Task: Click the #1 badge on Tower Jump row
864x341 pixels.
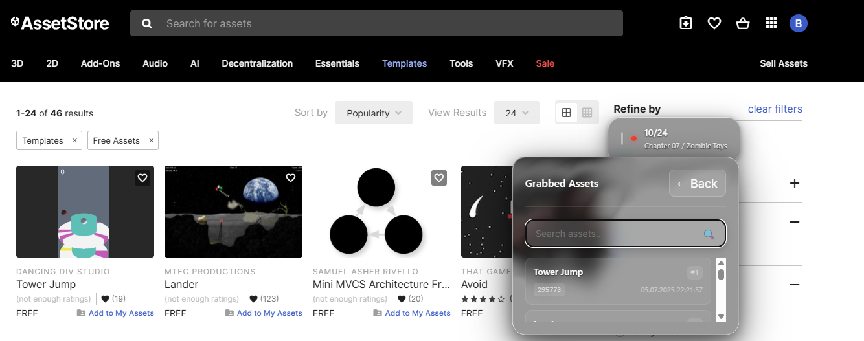Action: 695,272
